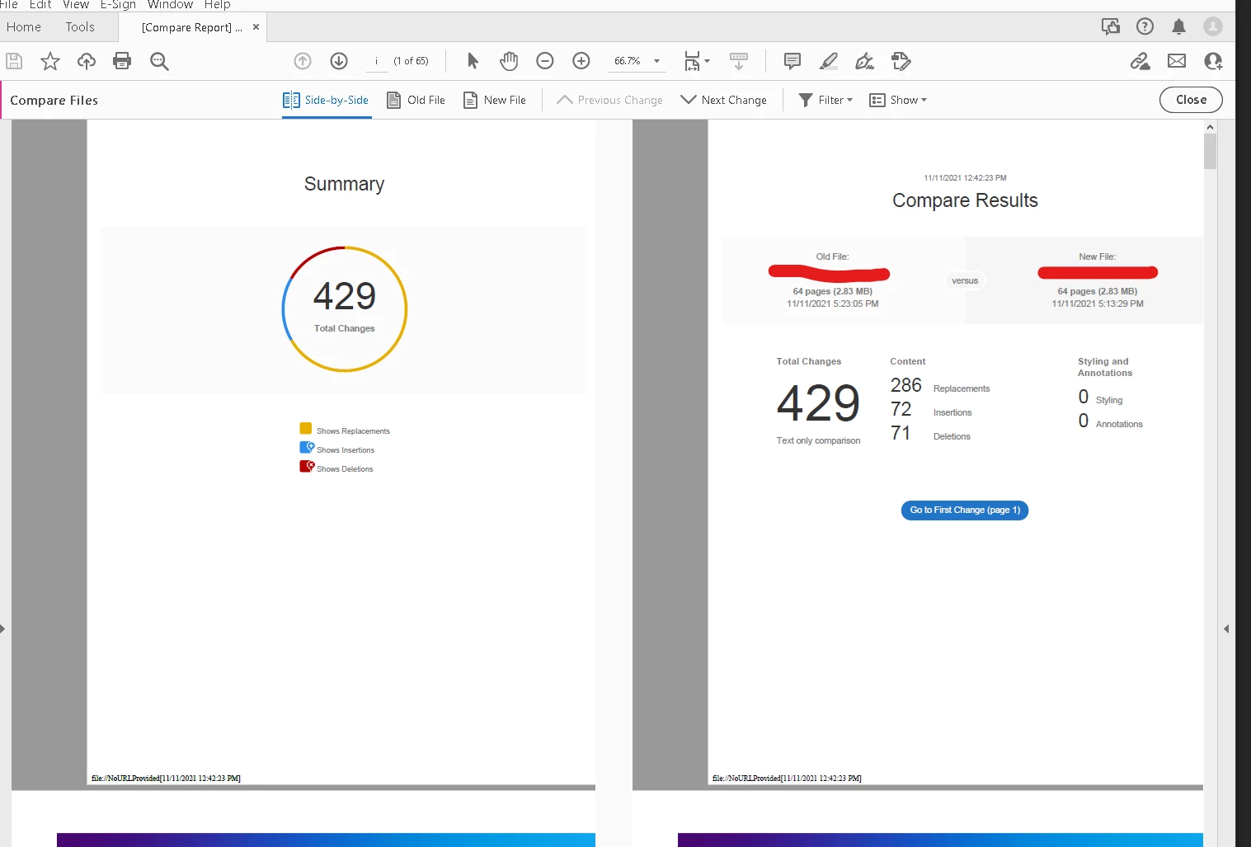Choose the hand pan tool

click(x=509, y=61)
